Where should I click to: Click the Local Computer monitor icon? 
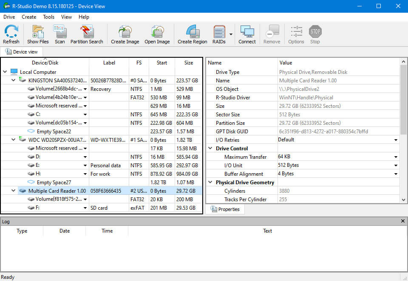click(14, 72)
